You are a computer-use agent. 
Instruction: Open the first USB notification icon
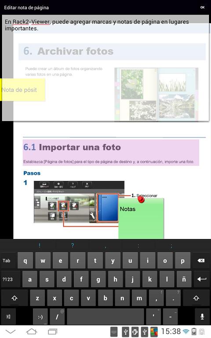(126, 332)
